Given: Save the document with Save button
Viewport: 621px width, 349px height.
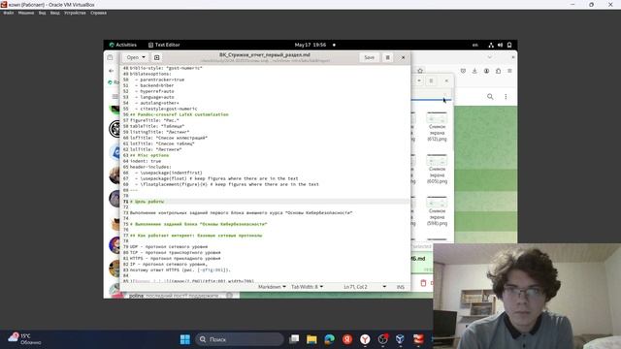Looking at the screenshot, I should coord(369,57).
